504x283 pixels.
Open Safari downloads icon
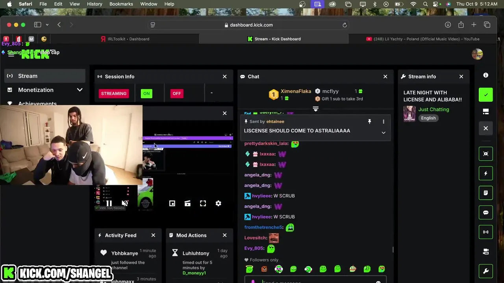448,25
